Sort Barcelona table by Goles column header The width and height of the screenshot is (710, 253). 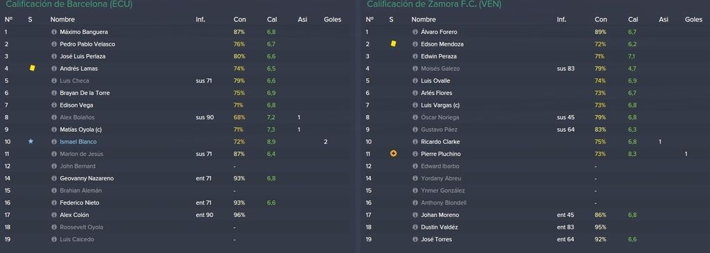tap(333, 19)
